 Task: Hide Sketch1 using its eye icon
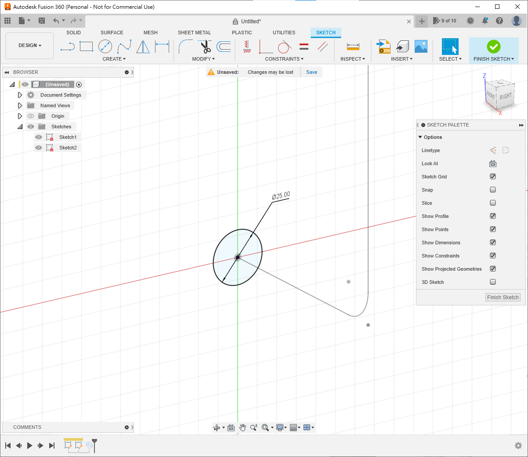click(x=39, y=137)
